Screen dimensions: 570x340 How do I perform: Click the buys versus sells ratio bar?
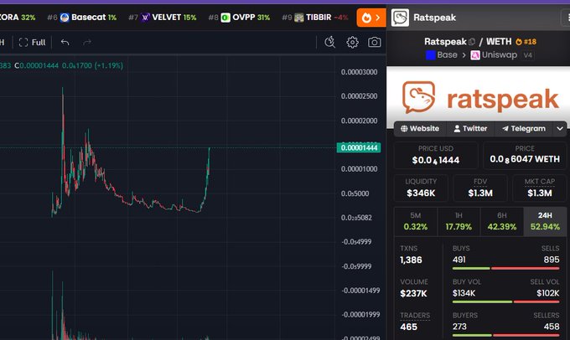click(x=506, y=269)
